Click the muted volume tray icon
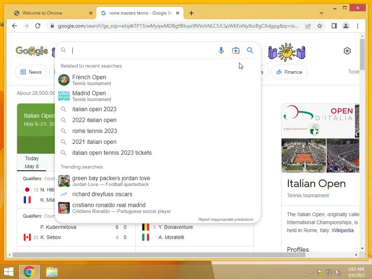The image size is (372, 279). 338,272
